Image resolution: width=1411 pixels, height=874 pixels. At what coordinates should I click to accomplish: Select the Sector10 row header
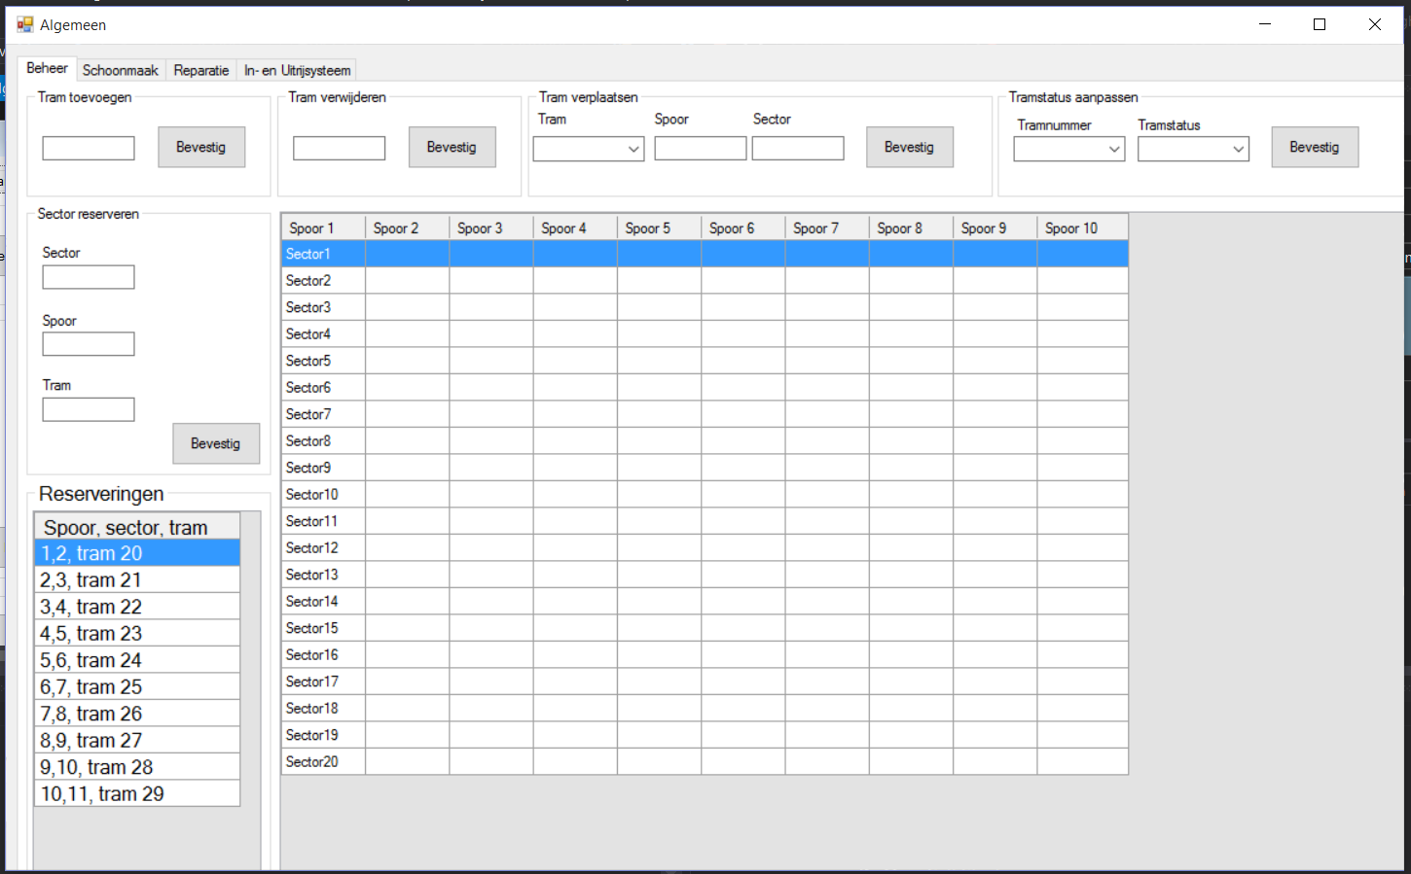coord(322,494)
